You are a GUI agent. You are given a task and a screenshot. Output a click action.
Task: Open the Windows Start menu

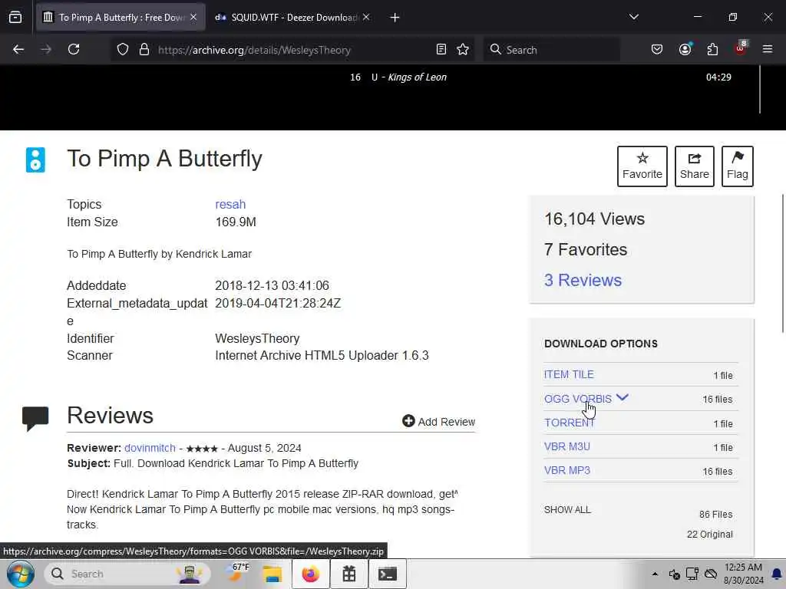(20, 574)
